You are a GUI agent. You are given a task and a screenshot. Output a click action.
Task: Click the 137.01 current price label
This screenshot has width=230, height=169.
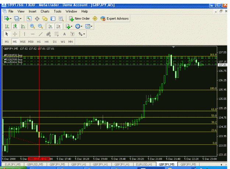(223, 65)
